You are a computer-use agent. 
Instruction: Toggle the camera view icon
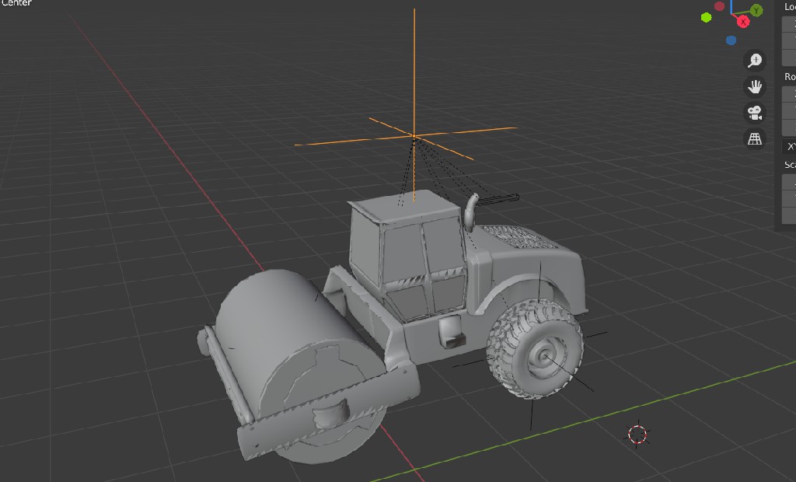click(x=754, y=113)
